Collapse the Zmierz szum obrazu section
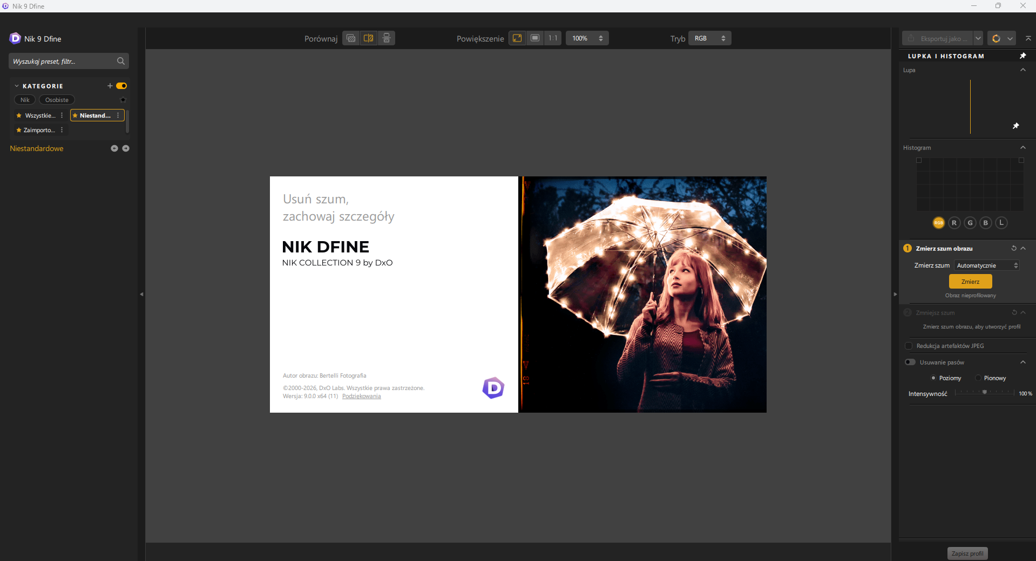 (x=1023, y=248)
